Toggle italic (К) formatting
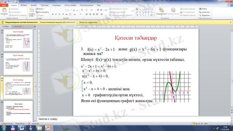This screenshot has width=233, height=131. 55,14
